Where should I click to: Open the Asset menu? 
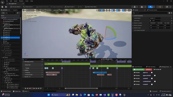coord(16,1)
